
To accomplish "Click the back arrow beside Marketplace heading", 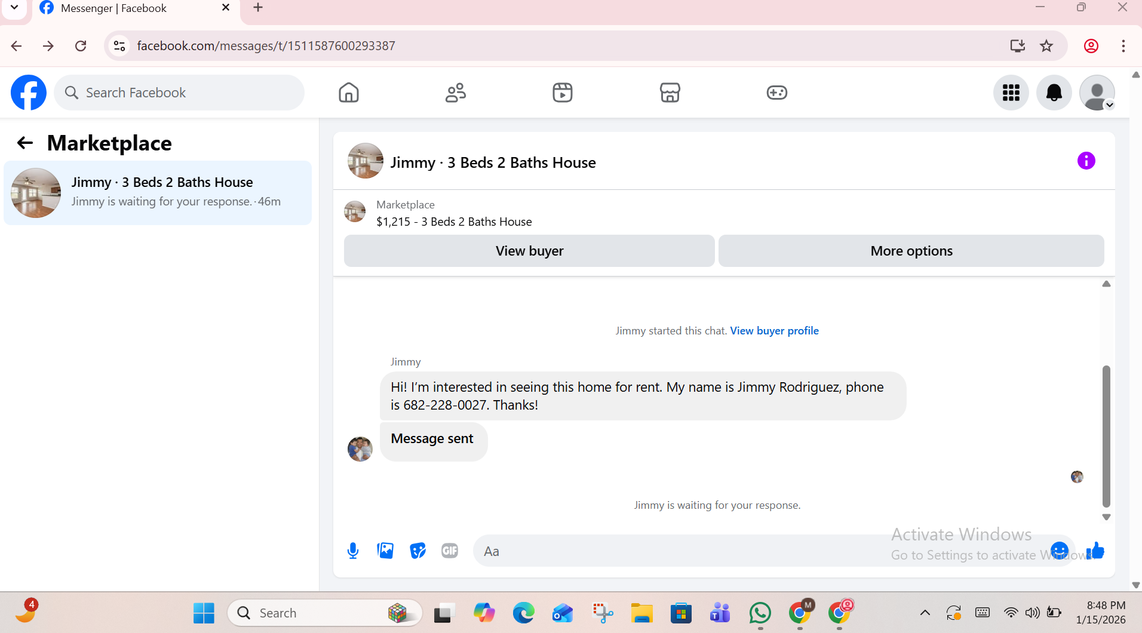I will click(x=24, y=143).
